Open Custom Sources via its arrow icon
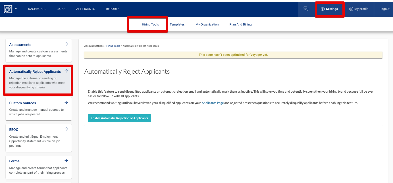393x183 pixels. [66, 102]
